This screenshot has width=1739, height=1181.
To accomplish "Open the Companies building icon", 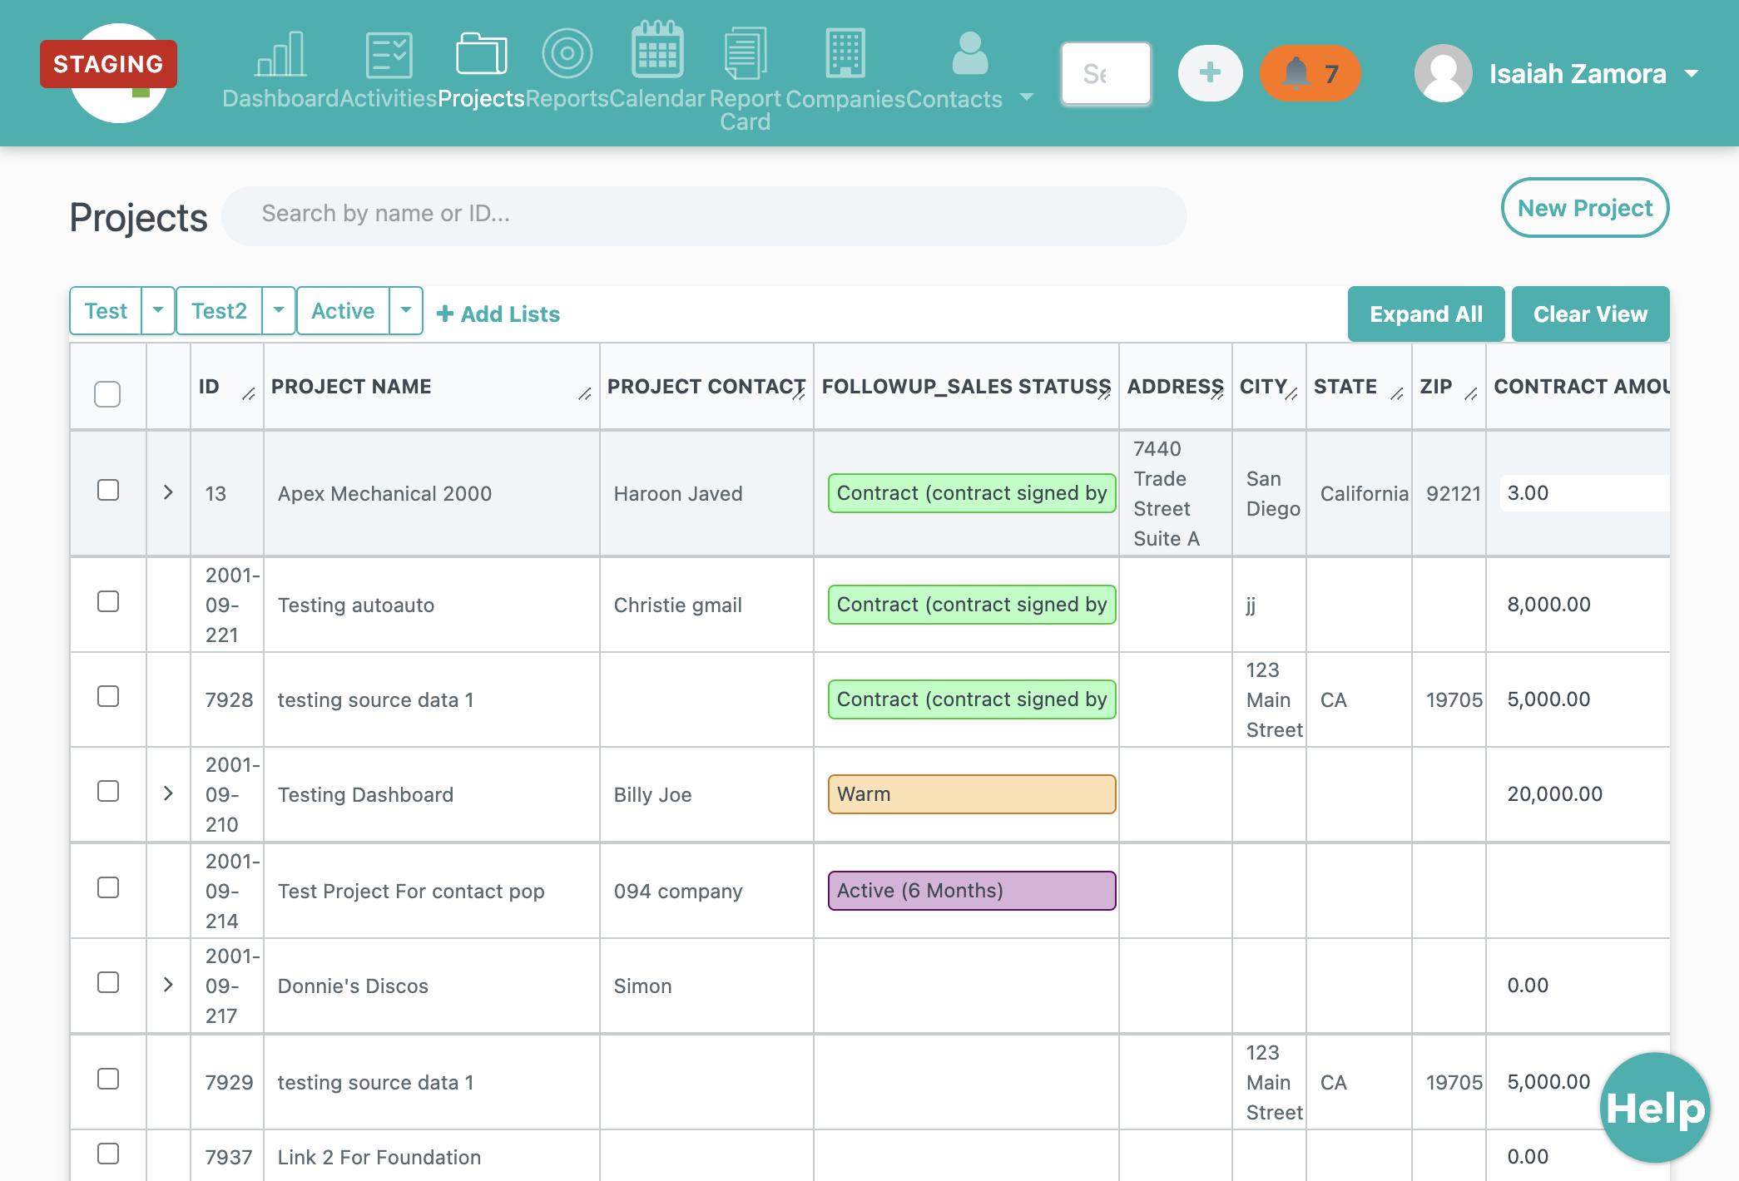I will [x=845, y=52].
